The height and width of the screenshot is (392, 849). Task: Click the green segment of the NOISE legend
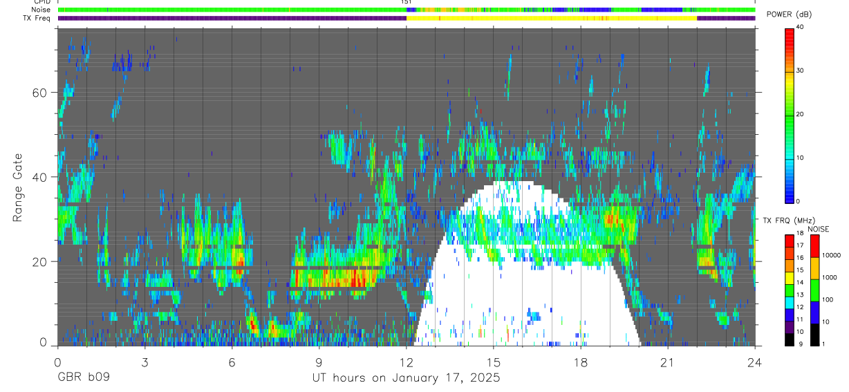click(814, 290)
